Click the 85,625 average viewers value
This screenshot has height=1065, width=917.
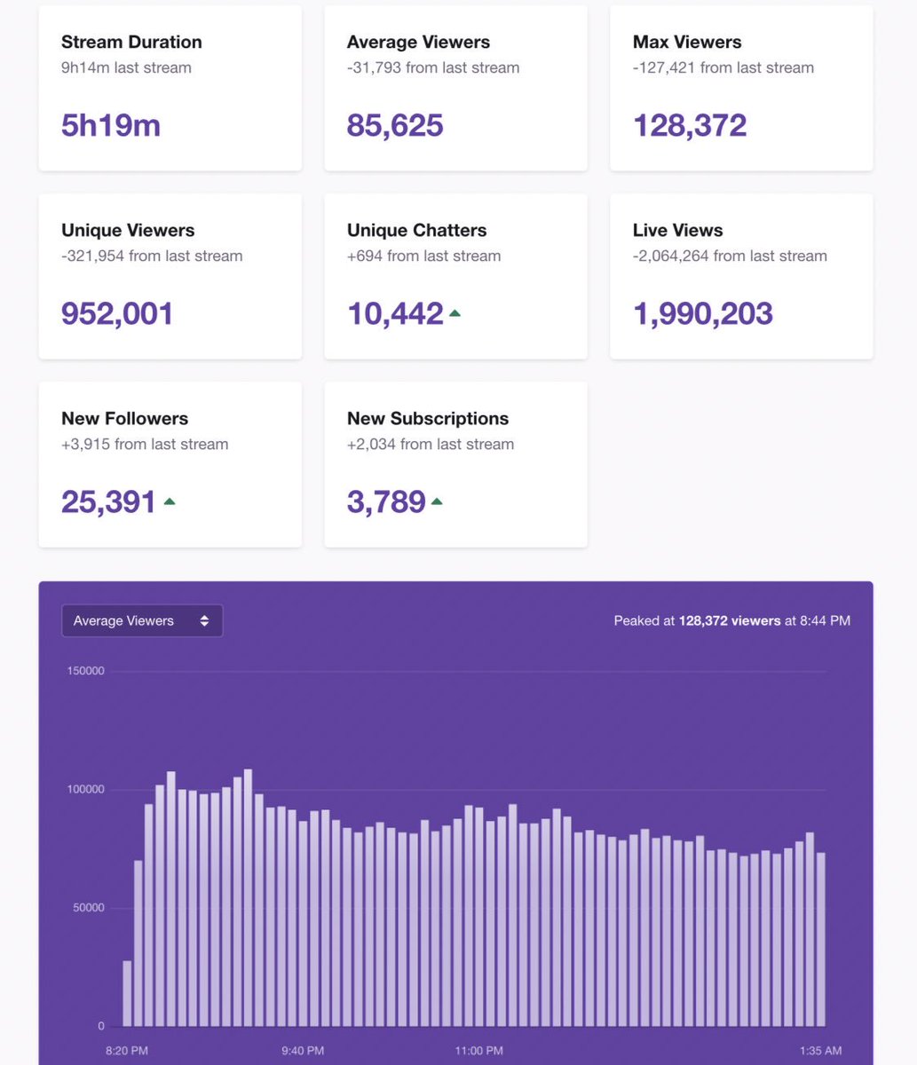point(395,125)
